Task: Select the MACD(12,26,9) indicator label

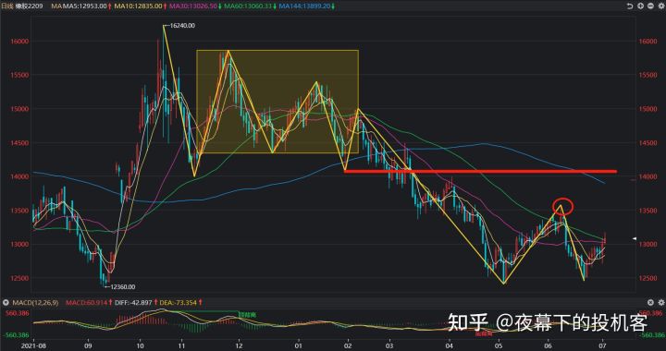Action: coord(35,303)
